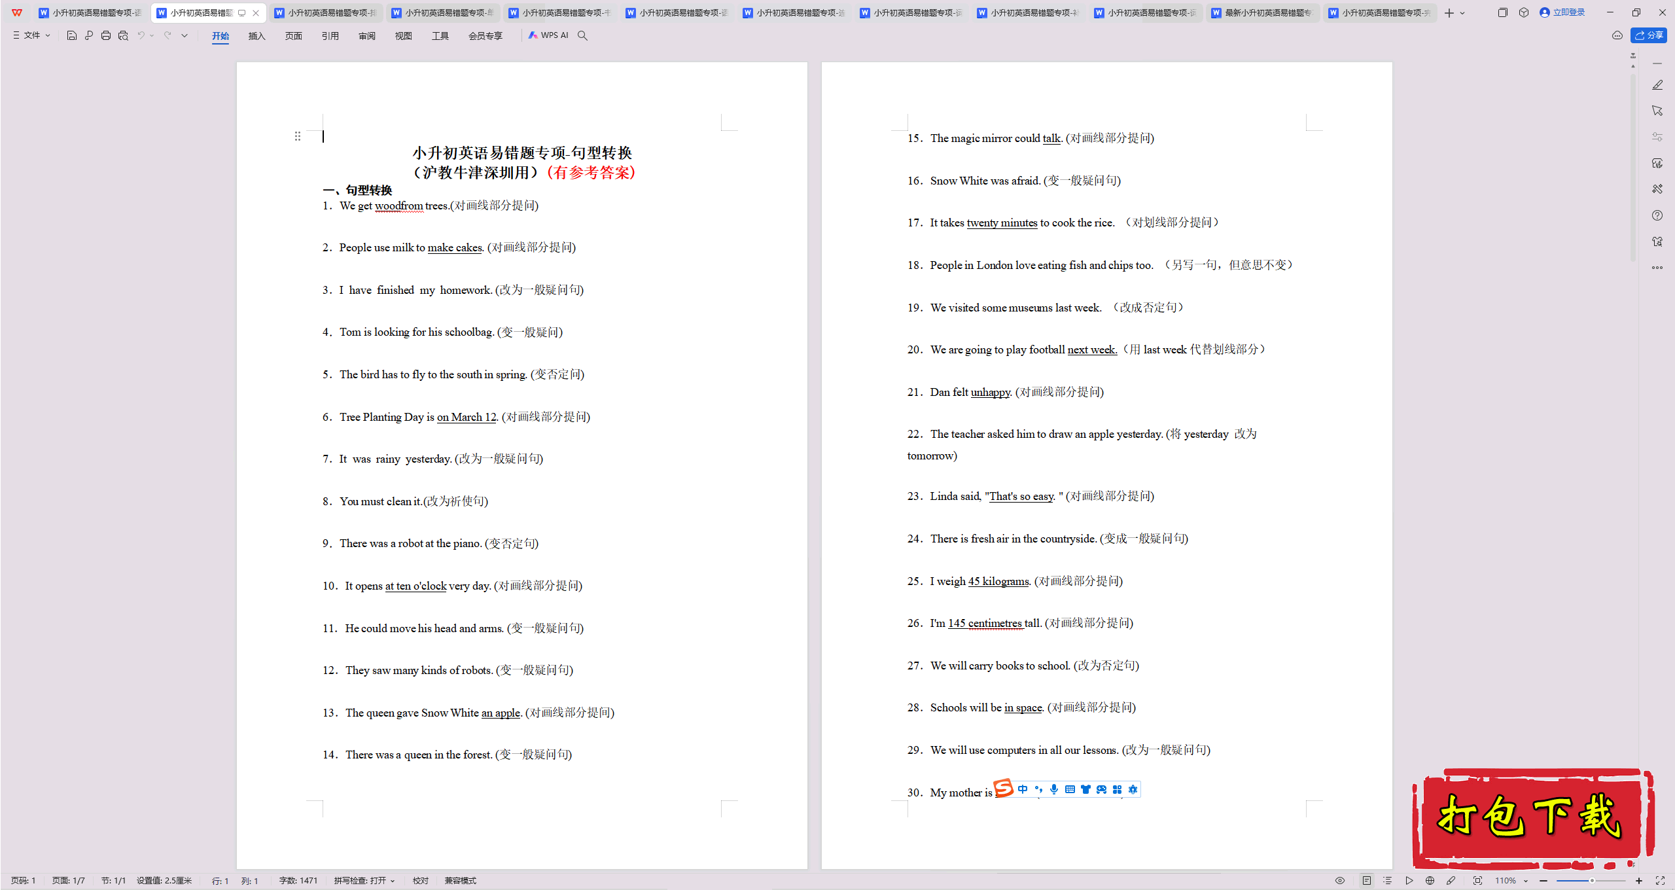Image resolution: width=1675 pixels, height=890 pixels.
Task: Select the 审阅 ribbon tab
Action: [367, 36]
